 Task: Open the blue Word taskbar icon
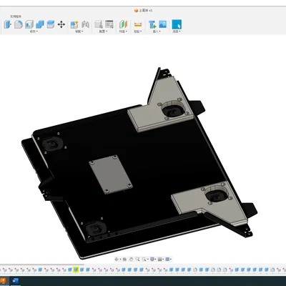pos(16,281)
